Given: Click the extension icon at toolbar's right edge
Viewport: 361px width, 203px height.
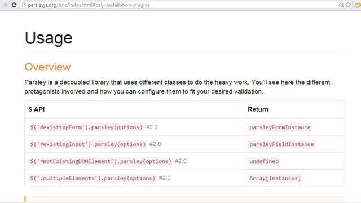Looking at the screenshot, I should point(358,5).
